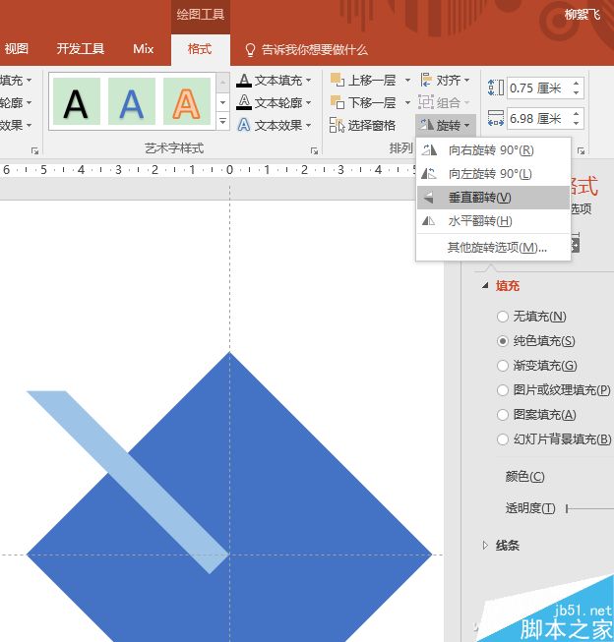This screenshot has width=614, height=642.
Task: Collapse the 填充 fill section
Action: point(486,285)
